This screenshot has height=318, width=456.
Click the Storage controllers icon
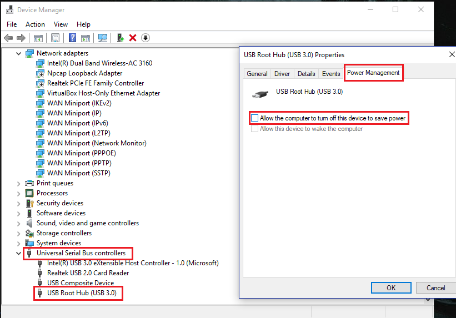[x=29, y=233]
